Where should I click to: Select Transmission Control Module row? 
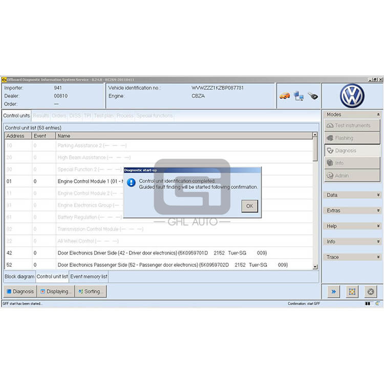coord(159,229)
